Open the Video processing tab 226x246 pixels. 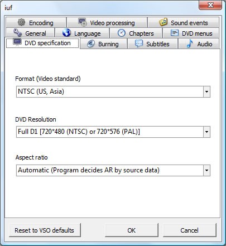pos(107,22)
